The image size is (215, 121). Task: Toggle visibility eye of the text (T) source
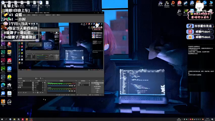pyautogui.click(x=43, y=91)
